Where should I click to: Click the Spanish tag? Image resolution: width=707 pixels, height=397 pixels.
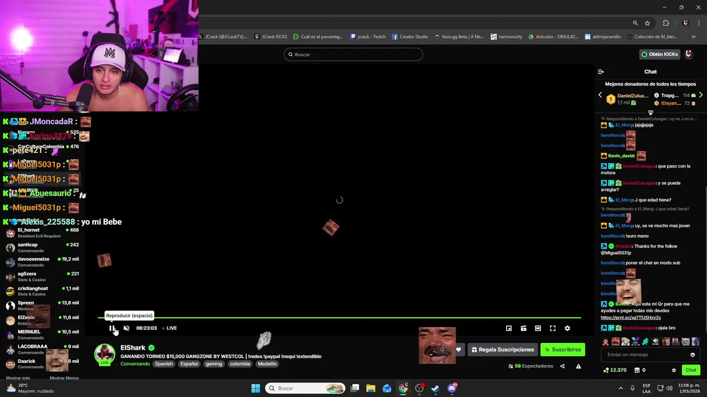tap(163, 364)
